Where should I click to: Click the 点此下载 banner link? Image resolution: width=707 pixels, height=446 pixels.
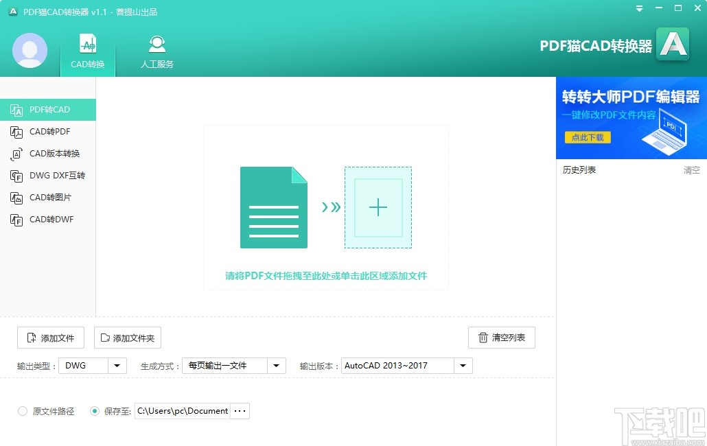click(587, 137)
